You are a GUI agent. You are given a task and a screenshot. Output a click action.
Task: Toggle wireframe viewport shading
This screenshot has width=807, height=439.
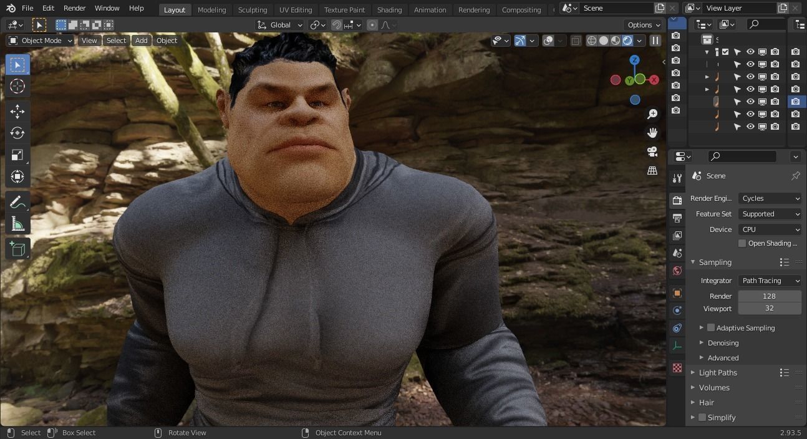click(592, 41)
